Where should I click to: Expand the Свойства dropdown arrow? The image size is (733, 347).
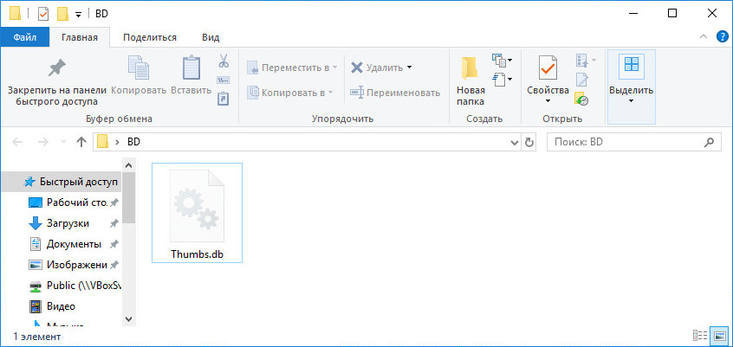coord(548,101)
